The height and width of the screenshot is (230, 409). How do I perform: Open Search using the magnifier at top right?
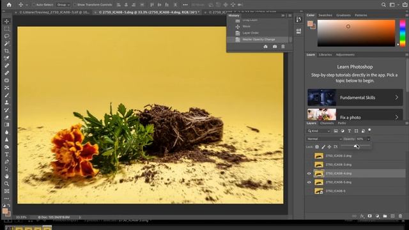383,4
